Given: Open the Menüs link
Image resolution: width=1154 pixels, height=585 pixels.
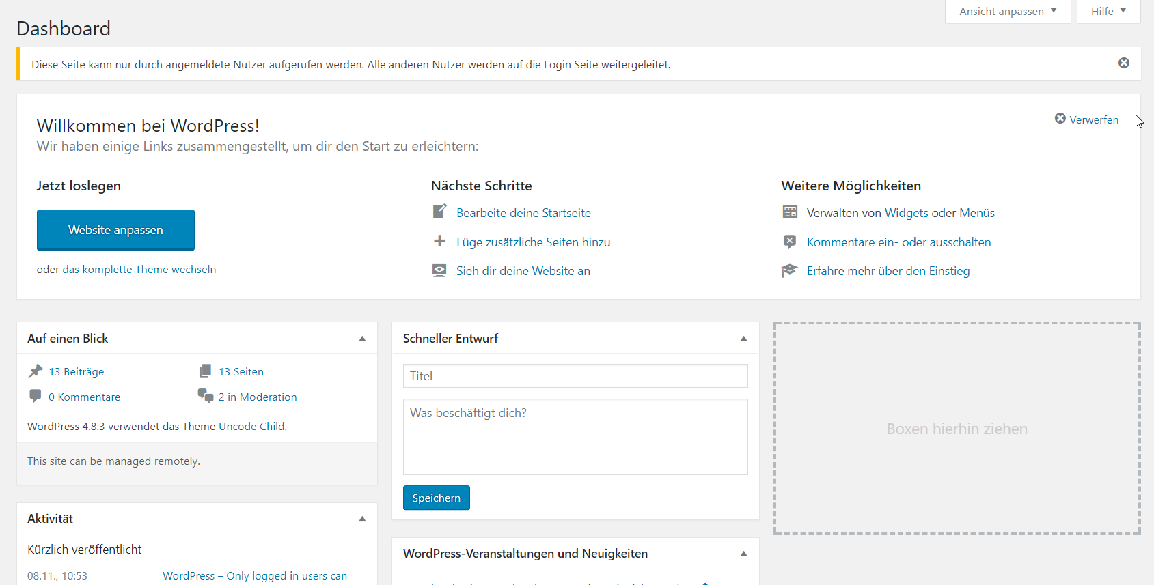Looking at the screenshot, I should pyautogui.click(x=977, y=213).
